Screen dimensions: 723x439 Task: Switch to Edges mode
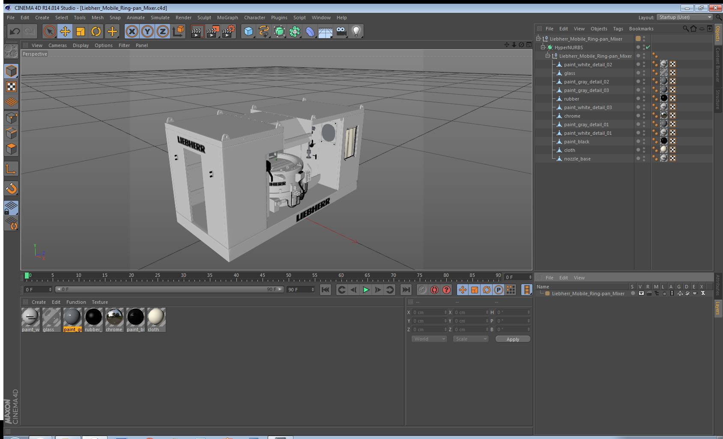[x=12, y=133]
